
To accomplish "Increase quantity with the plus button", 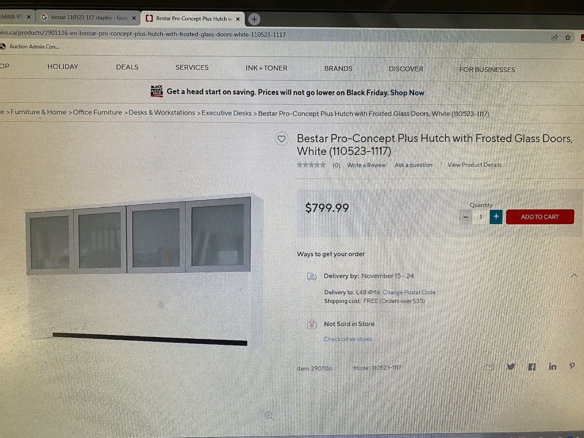I will click(x=496, y=216).
